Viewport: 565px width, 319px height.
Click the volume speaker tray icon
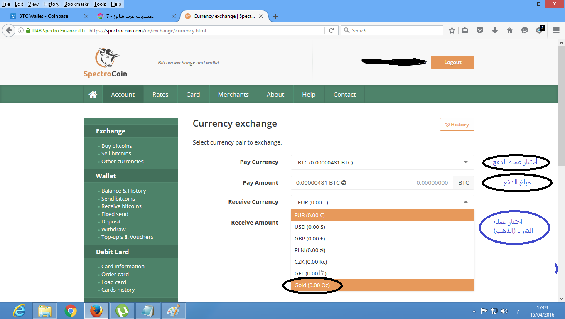504,311
